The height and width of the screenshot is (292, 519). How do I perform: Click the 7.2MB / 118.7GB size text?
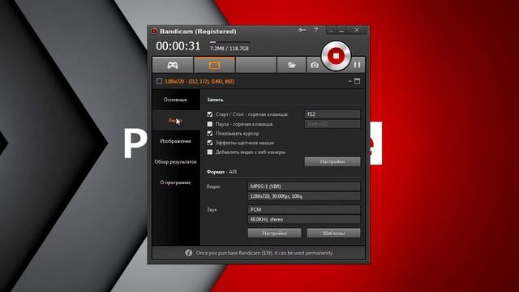pos(229,49)
